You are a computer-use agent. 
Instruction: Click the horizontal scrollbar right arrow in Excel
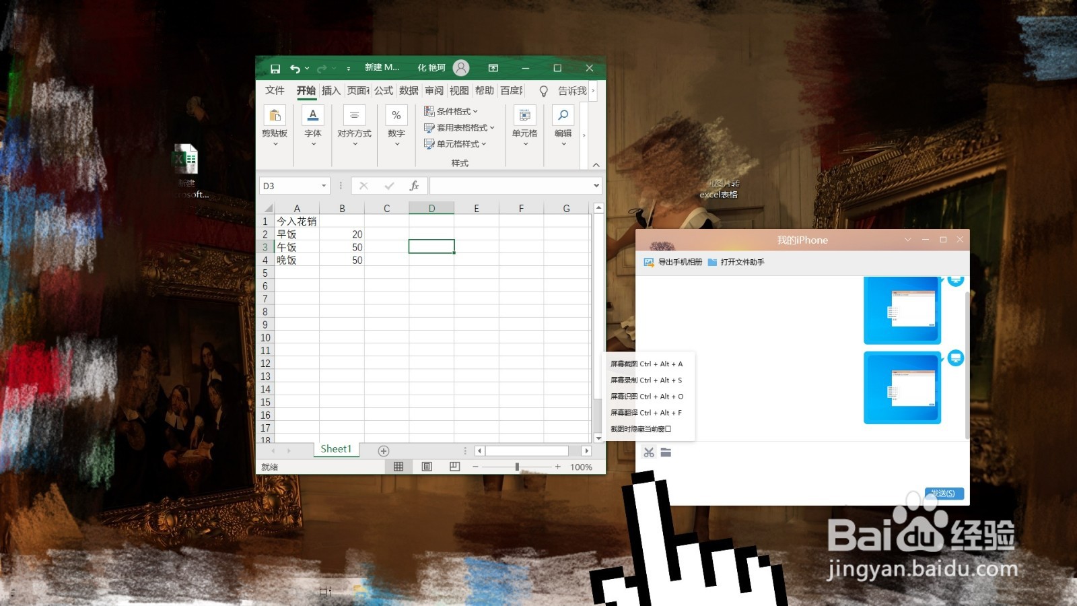tap(586, 451)
